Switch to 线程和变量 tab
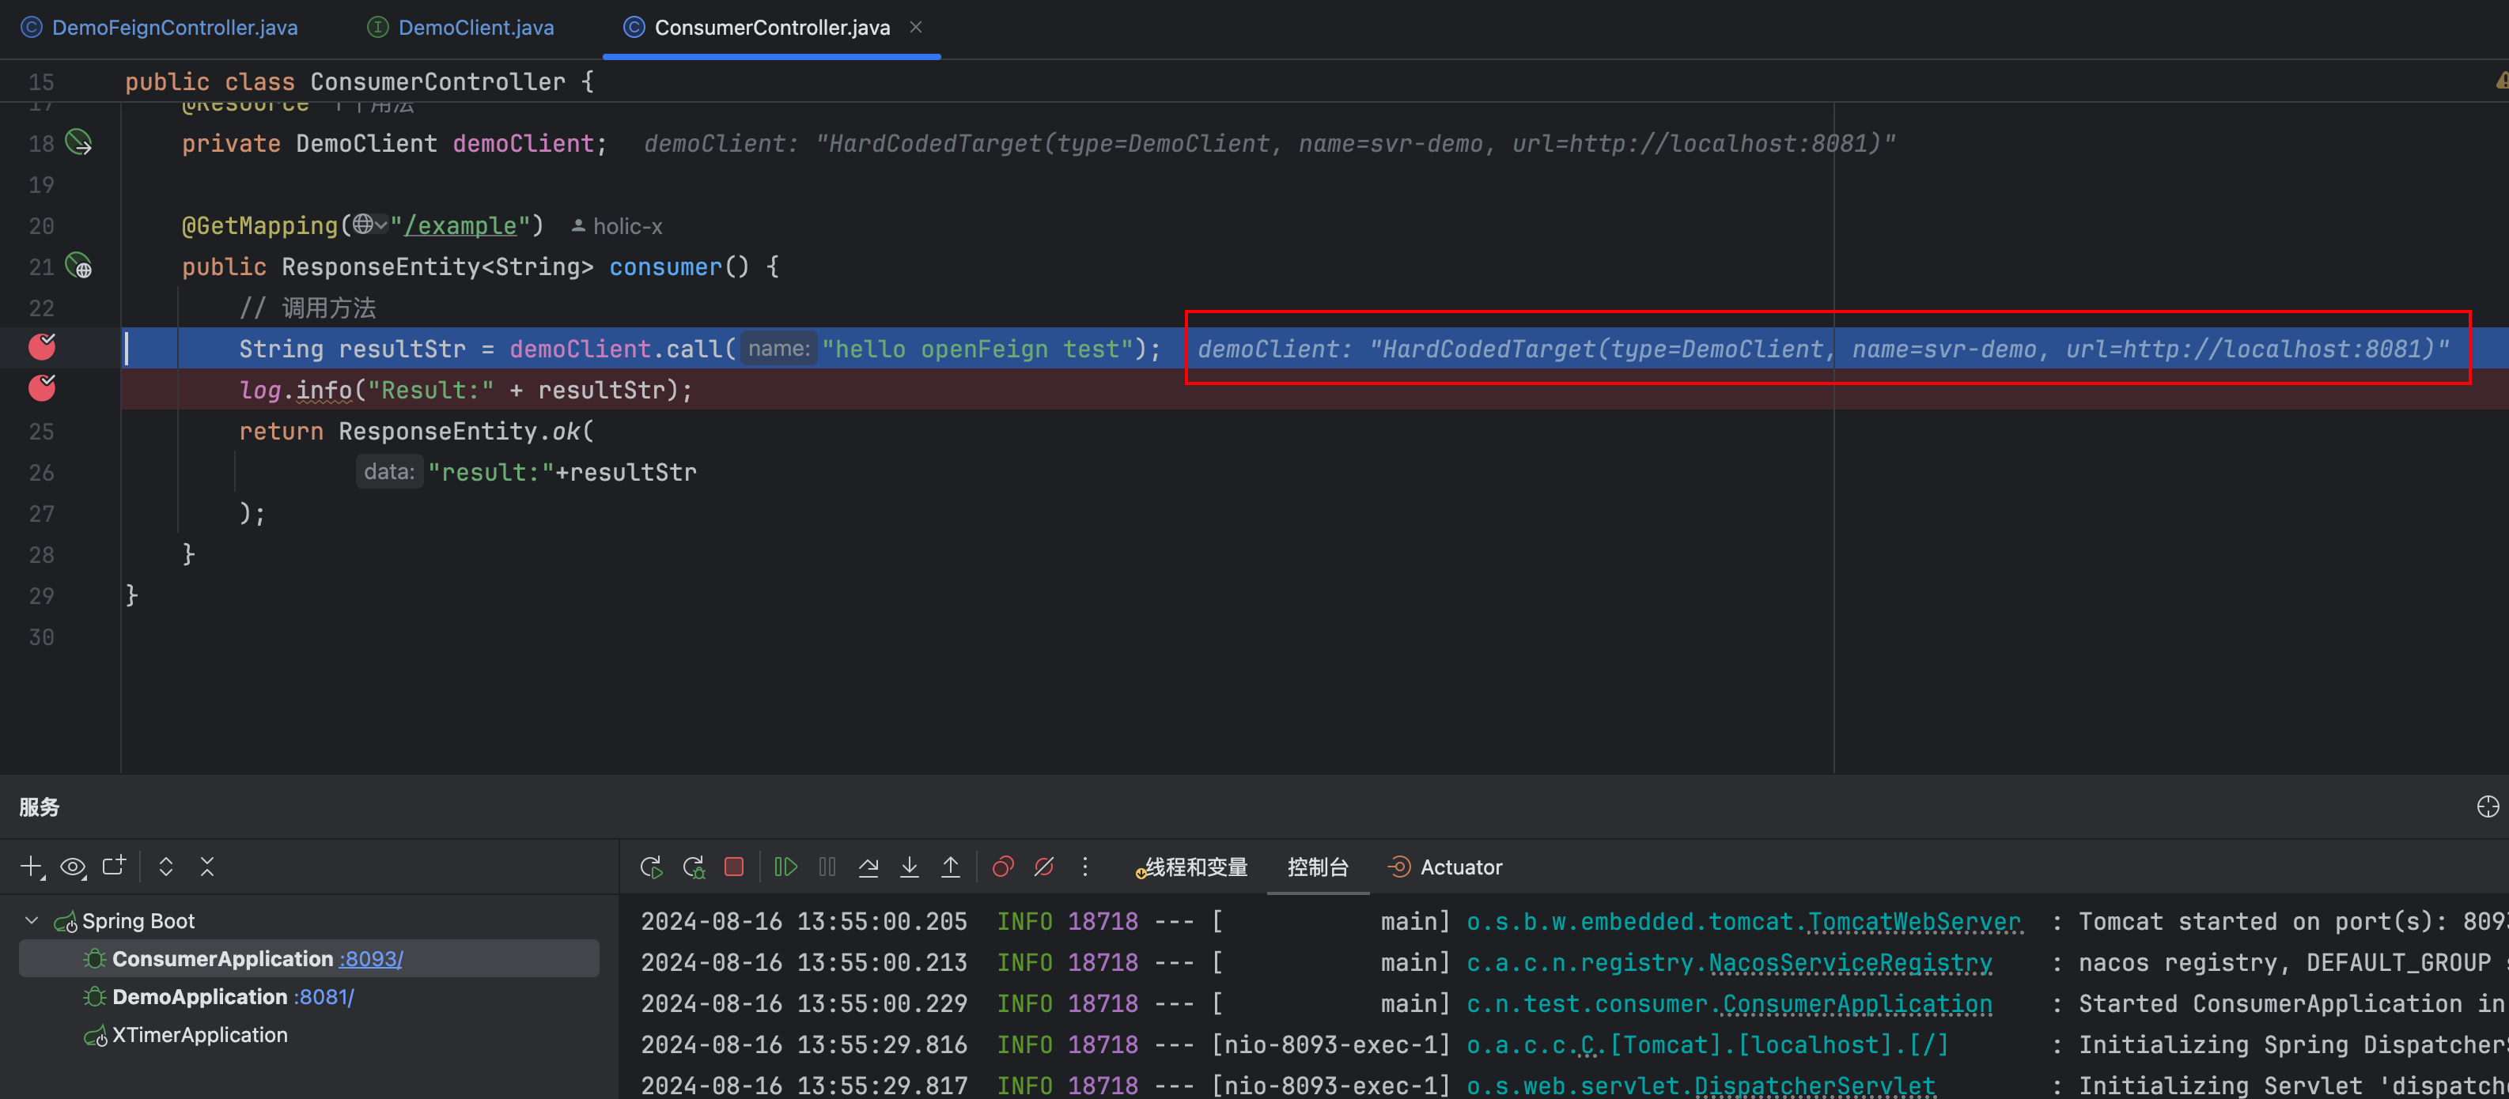 point(1191,867)
